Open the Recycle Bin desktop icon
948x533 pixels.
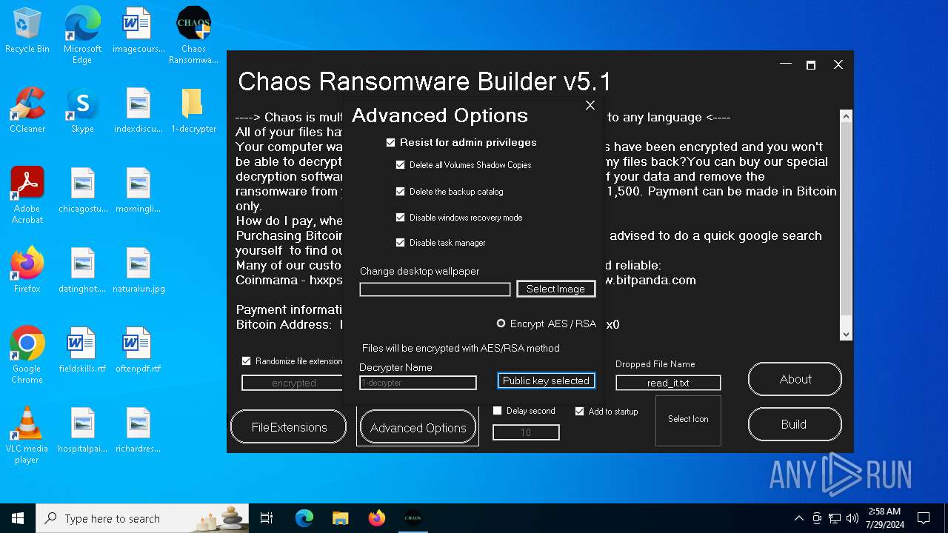coord(27,31)
